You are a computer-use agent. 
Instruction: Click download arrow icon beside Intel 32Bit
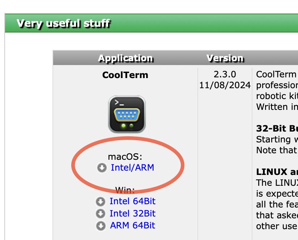(101, 214)
